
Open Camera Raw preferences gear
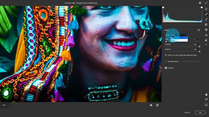click(x=200, y=3)
